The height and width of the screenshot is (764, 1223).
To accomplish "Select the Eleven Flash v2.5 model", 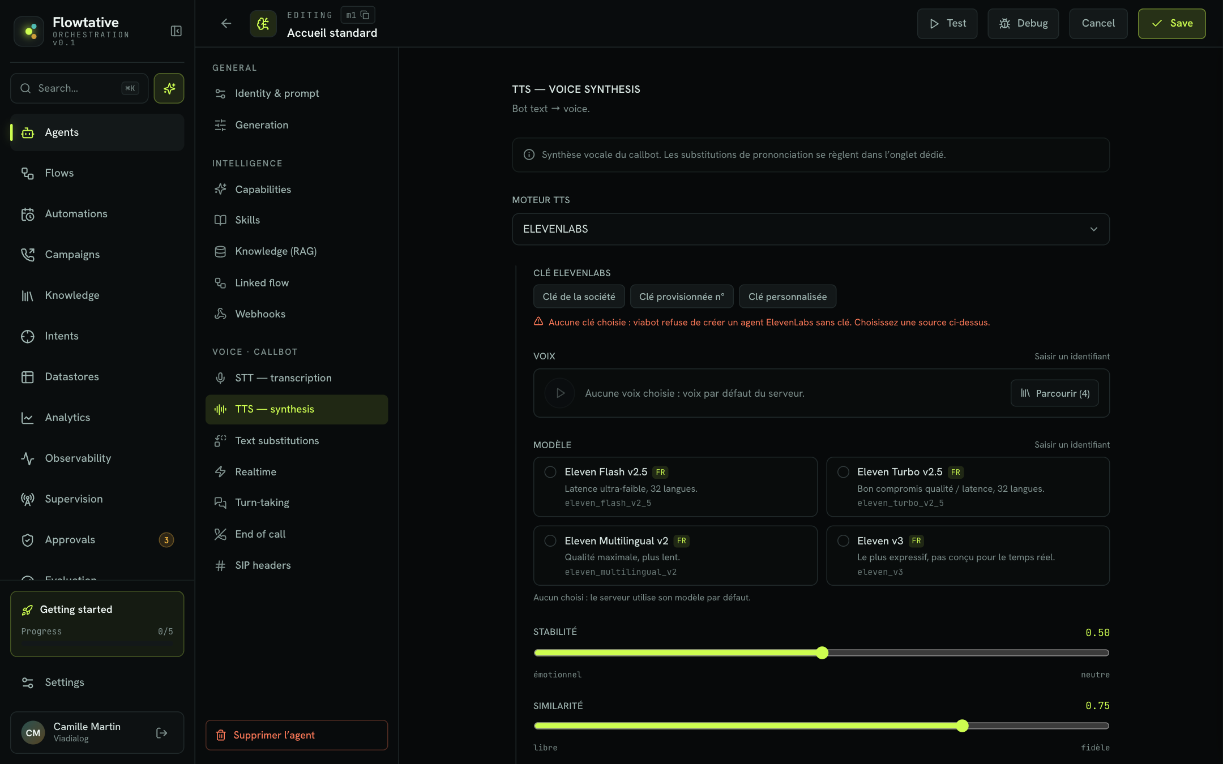I will [675, 487].
